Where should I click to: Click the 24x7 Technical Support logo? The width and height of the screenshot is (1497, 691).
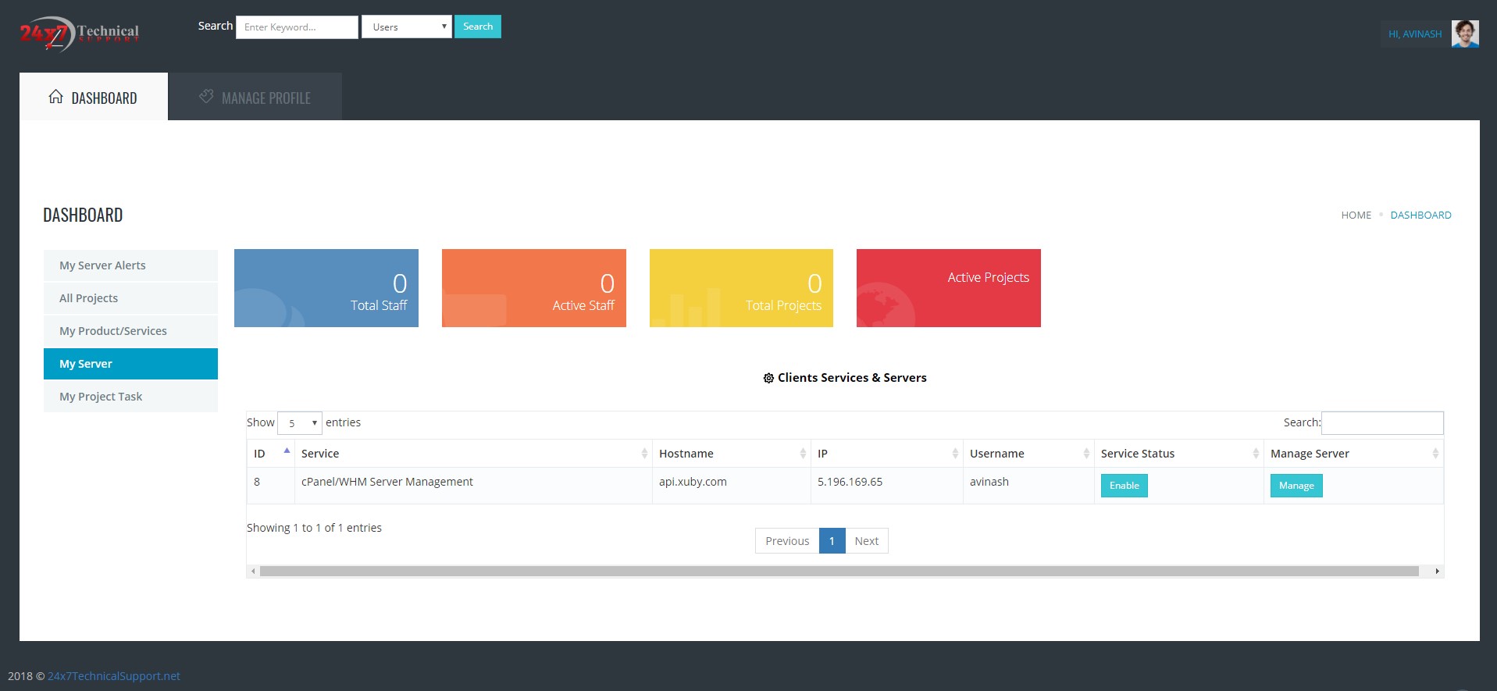[79, 34]
